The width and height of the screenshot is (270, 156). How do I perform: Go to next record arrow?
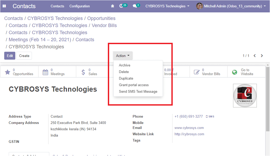[262, 56]
